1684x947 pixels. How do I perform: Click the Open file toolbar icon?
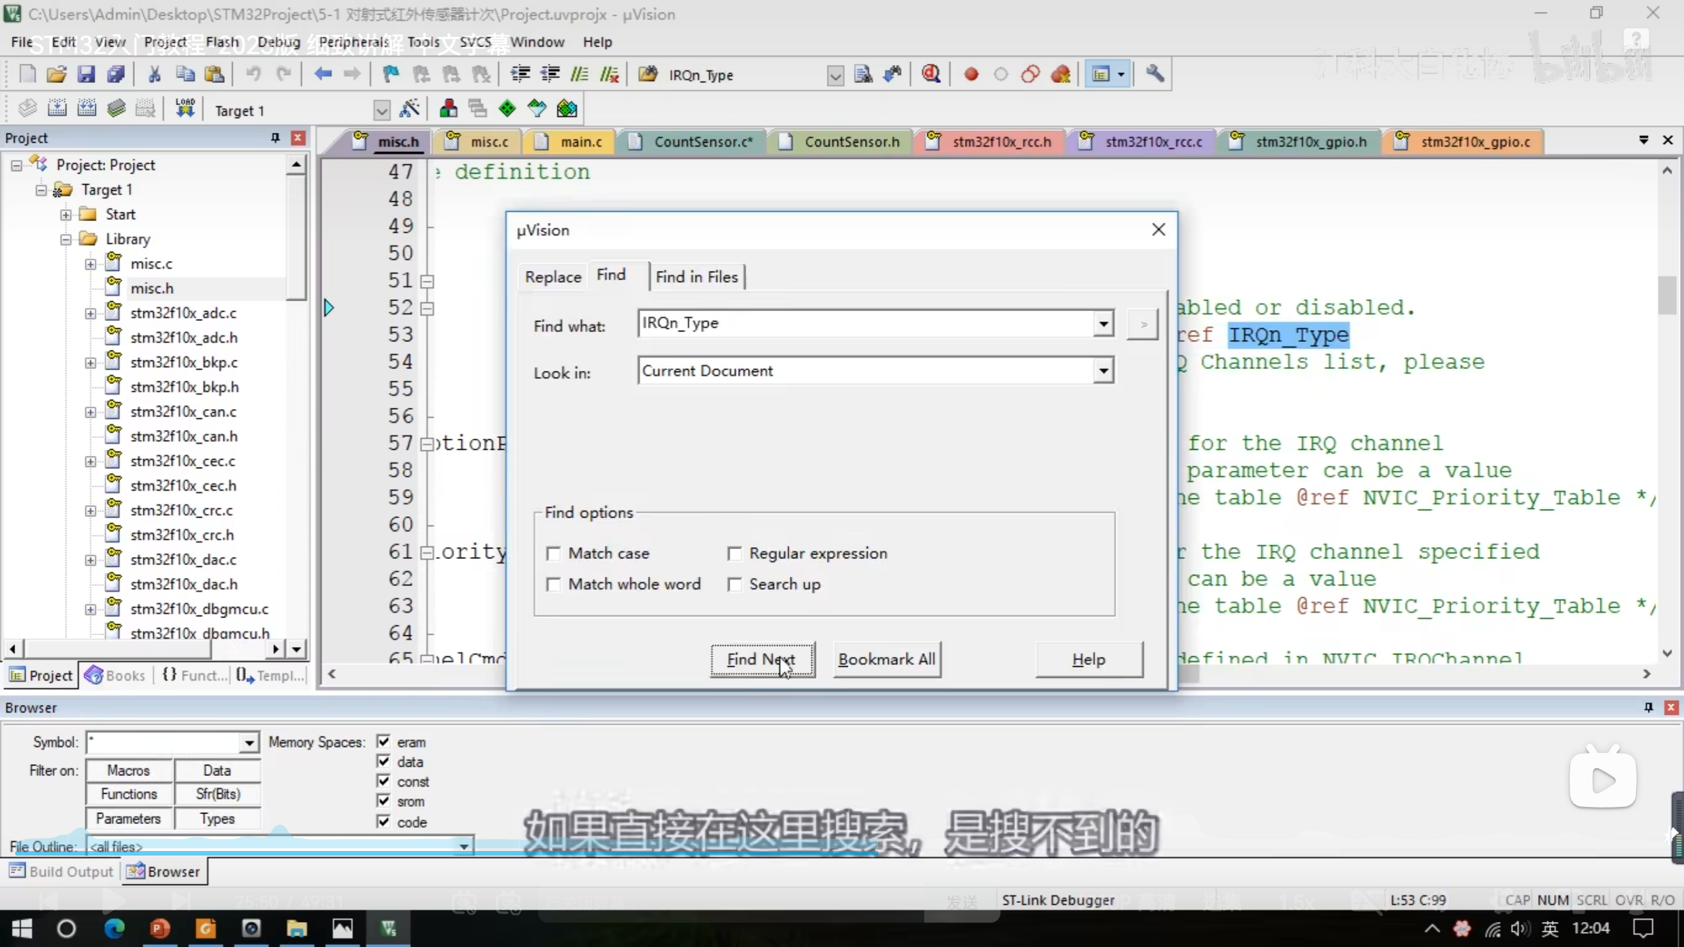coord(57,74)
